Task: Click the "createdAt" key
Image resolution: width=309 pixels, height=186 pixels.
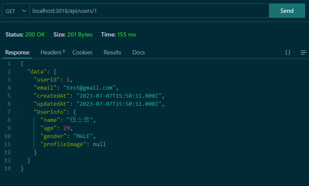Action: (x=52, y=96)
